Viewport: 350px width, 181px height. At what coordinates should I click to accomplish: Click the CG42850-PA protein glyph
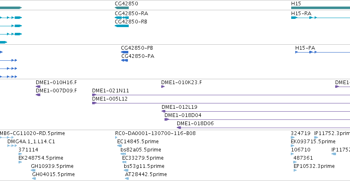click(x=125, y=60)
